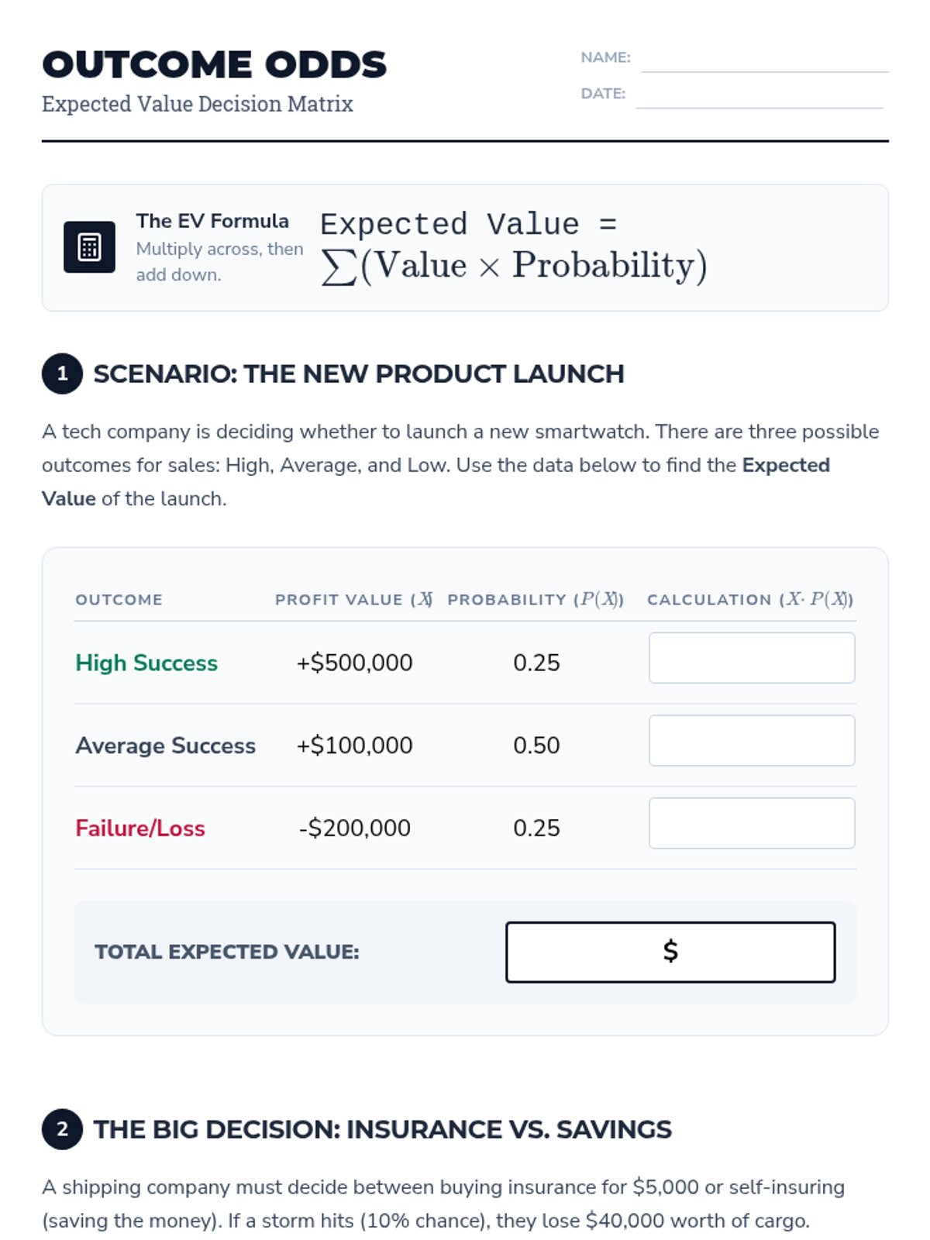Click the -$200,000 loss value
The height and width of the screenshot is (1240, 930).
[354, 828]
